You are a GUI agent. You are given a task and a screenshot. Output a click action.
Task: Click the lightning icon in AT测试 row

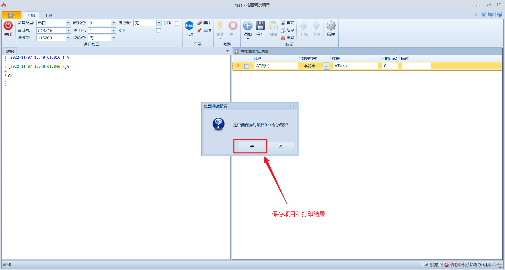[x=238, y=66]
